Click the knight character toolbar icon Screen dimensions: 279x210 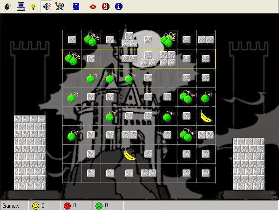pos(60,7)
